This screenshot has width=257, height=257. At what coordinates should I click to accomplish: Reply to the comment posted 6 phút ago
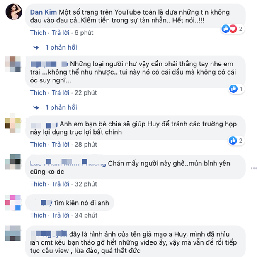point(61,33)
